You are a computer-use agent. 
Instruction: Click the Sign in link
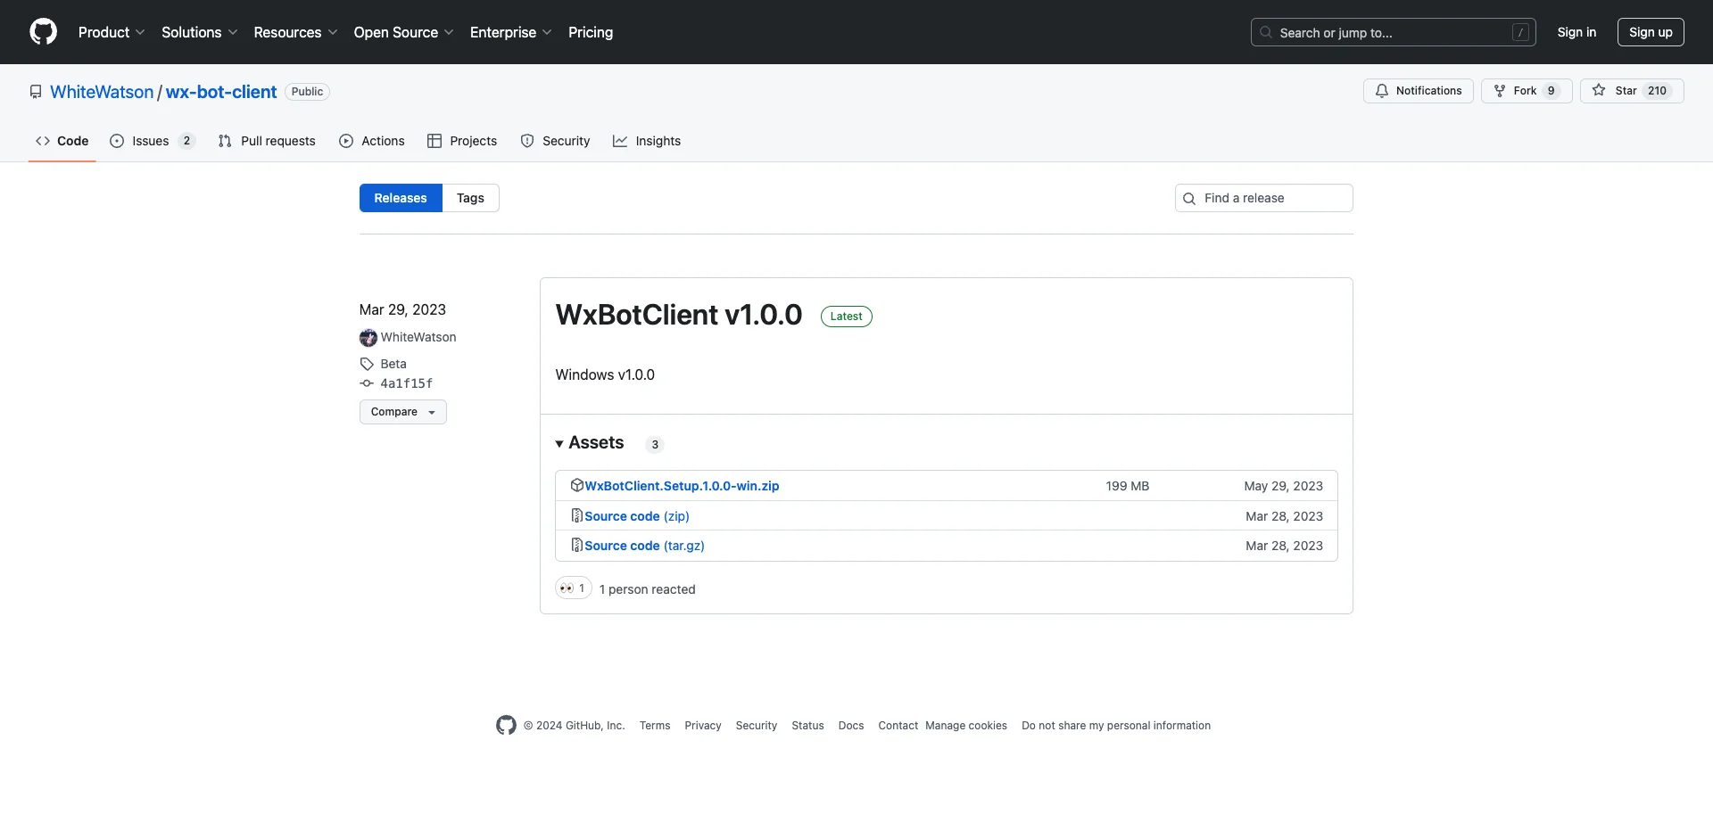coord(1576,32)
